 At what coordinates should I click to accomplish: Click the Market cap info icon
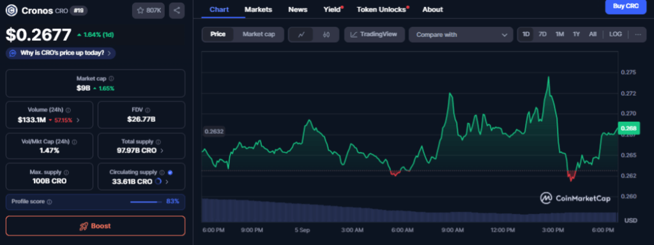click(x=111, y=78)
